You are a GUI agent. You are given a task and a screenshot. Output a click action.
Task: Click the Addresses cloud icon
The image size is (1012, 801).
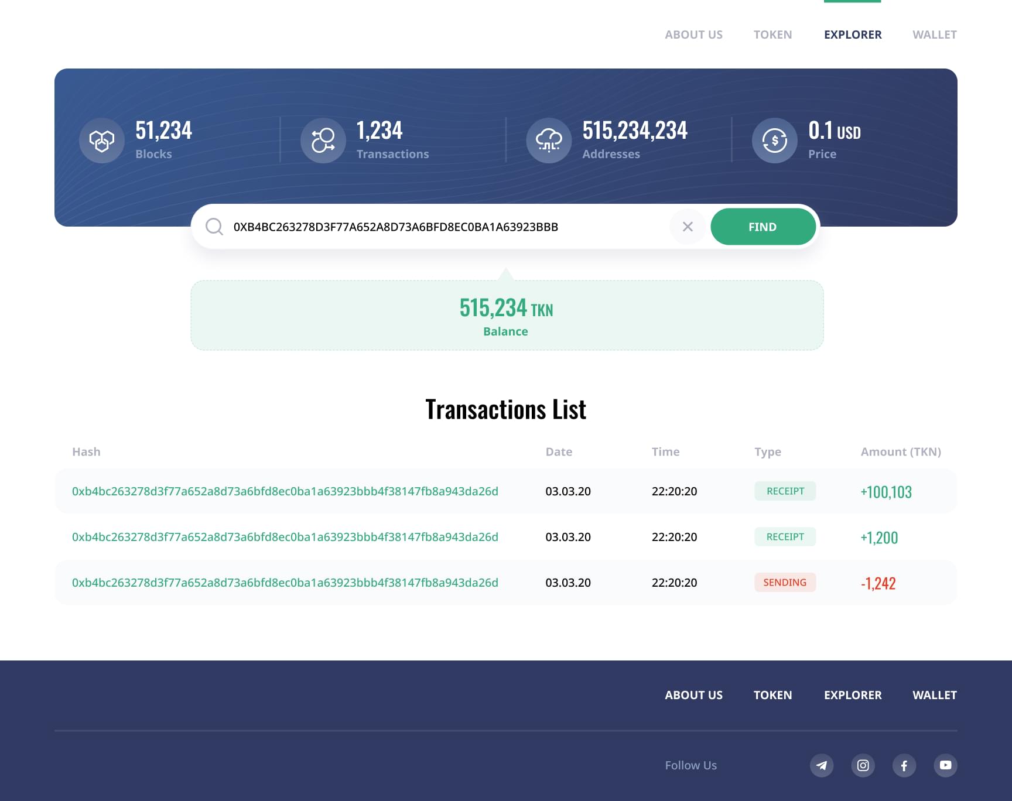point(549,141)
